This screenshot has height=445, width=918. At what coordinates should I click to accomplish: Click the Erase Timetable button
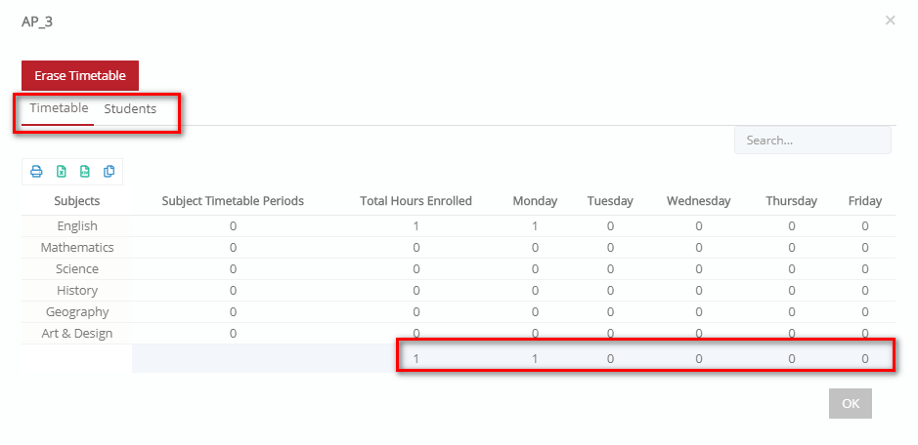tap(80, 75)
